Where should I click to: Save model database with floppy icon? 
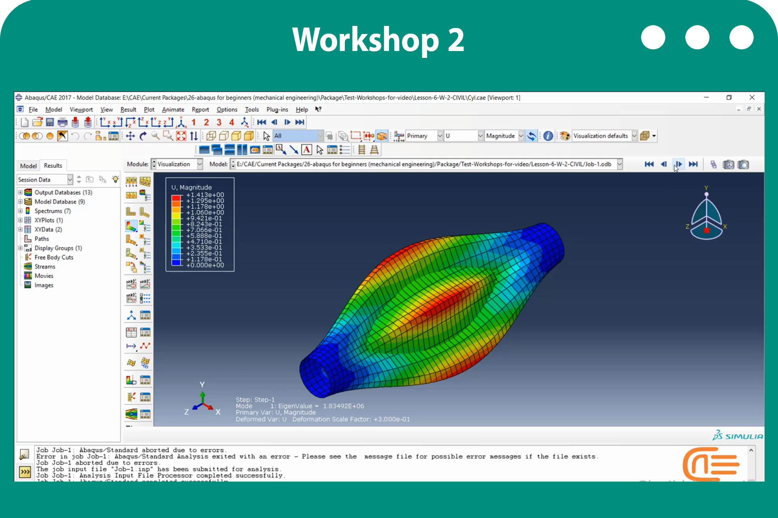pos(50,122)
